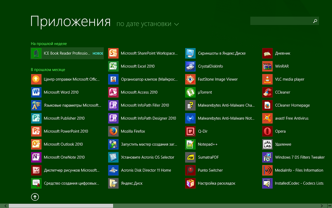Open Средство создания цифровых сертификатов icon
Screen dimensions: 332x208
(x=36, y=183)
